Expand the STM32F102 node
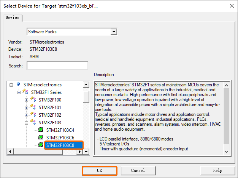Screen dimensions: 238x178 [x=26, y=115]
